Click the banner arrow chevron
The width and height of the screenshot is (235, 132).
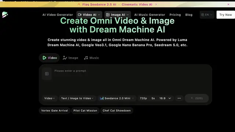click(156, 4)
